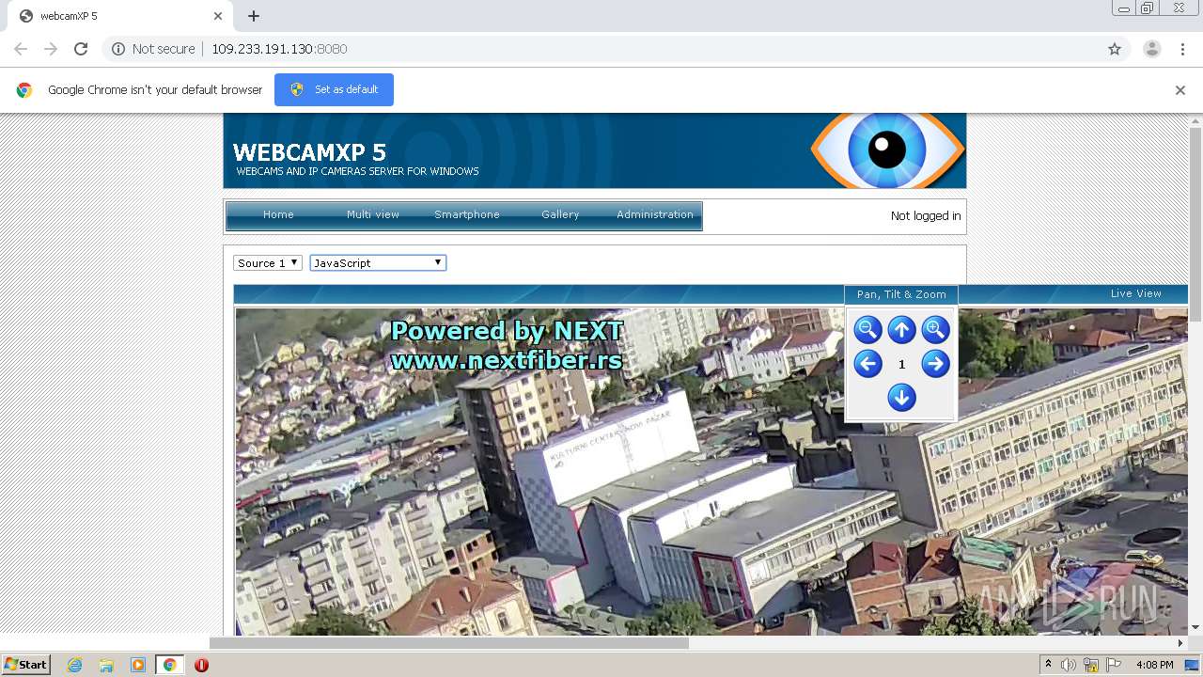
Task: Close the webcamXP 5 tab
Action: (218, 16)
